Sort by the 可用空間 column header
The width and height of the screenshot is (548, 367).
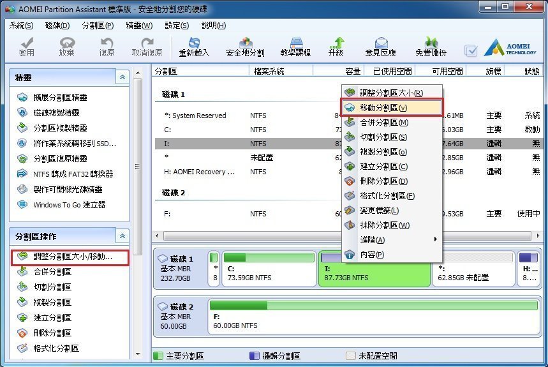pyautogui.click(x=441, y=71)
